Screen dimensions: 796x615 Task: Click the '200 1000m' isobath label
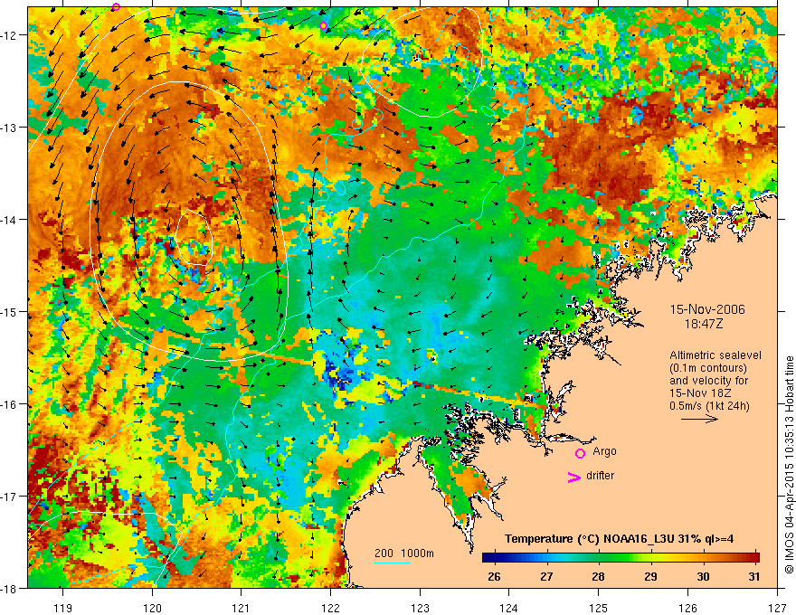[404, 553]
